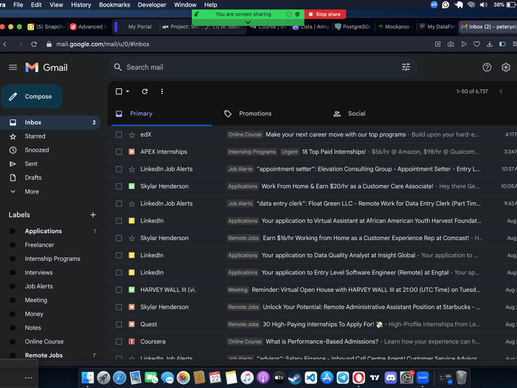This screenshot has width=517, height=388.
Task: Open the Drafts folder
Action: (x=33, y=178)
